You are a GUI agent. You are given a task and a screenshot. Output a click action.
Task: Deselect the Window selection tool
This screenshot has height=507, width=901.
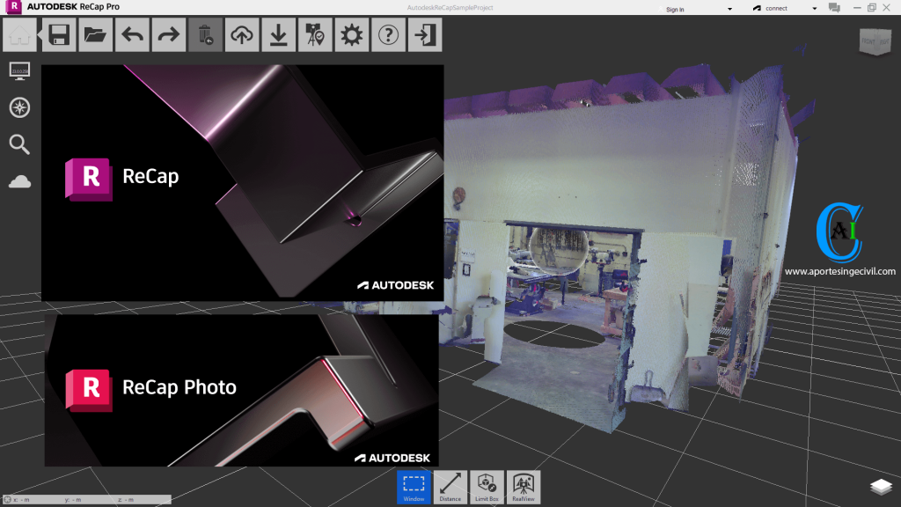tap(414, 486)
